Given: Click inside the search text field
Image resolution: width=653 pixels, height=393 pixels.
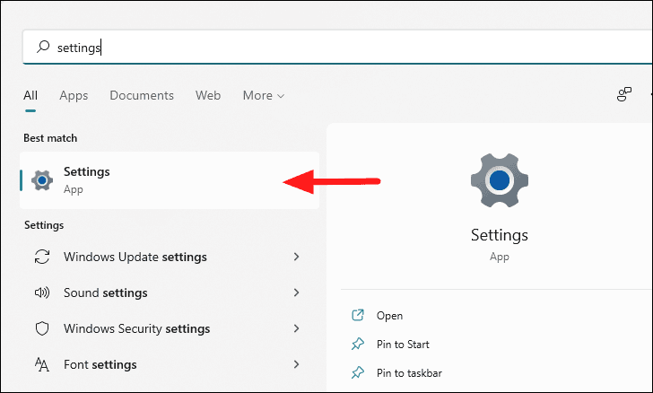Looking at the screenshot, I should (337, 47).
